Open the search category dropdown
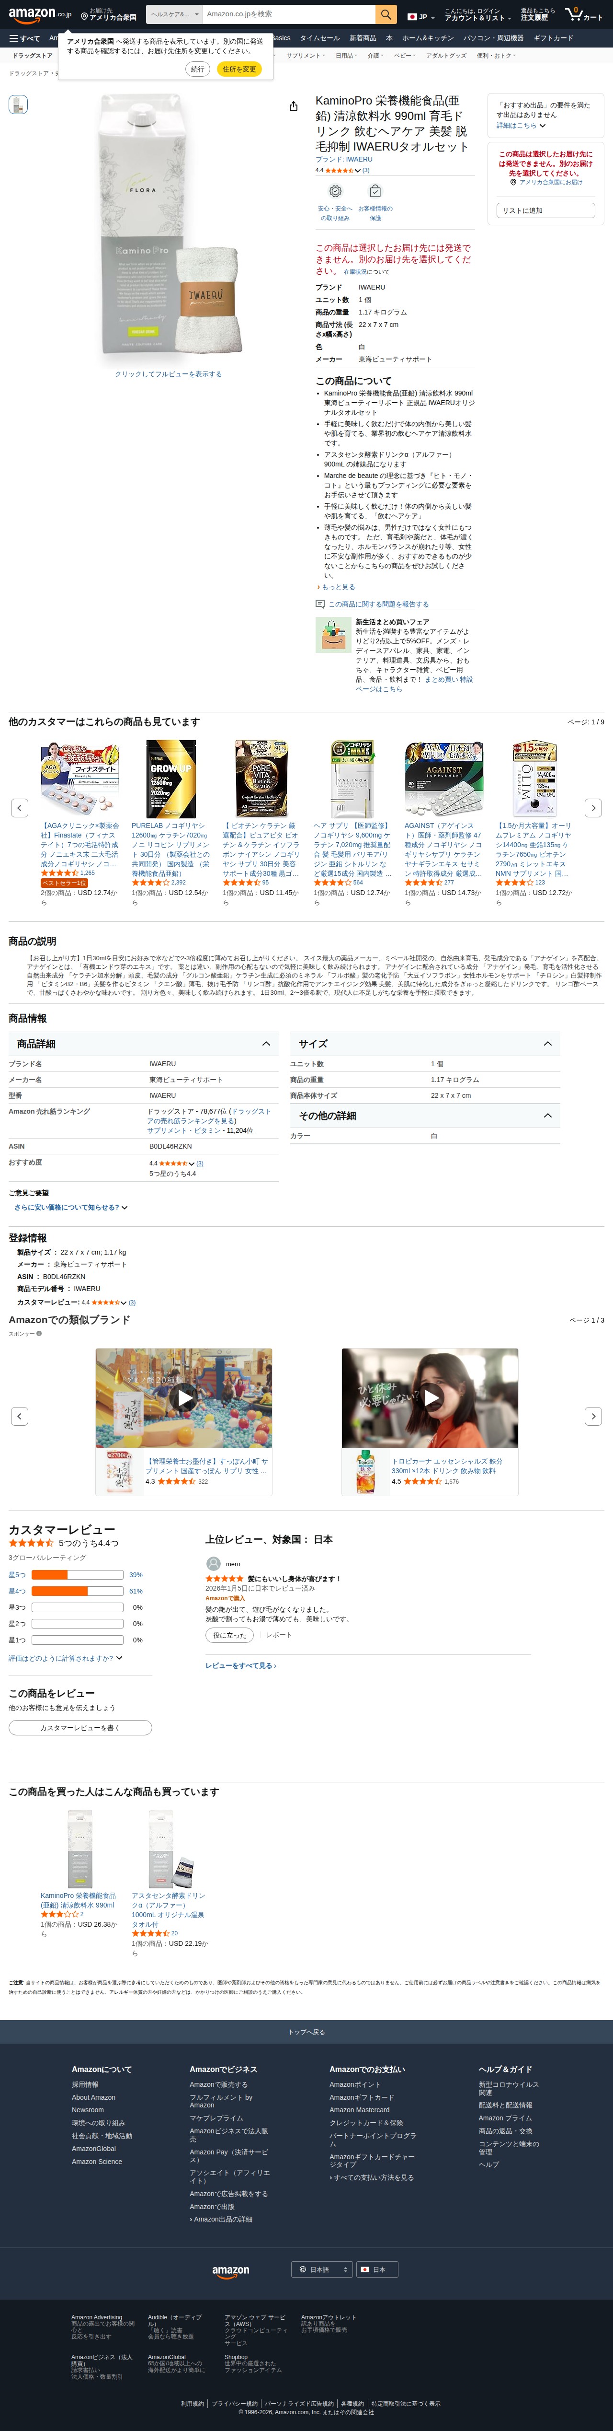 click(174, 14)
